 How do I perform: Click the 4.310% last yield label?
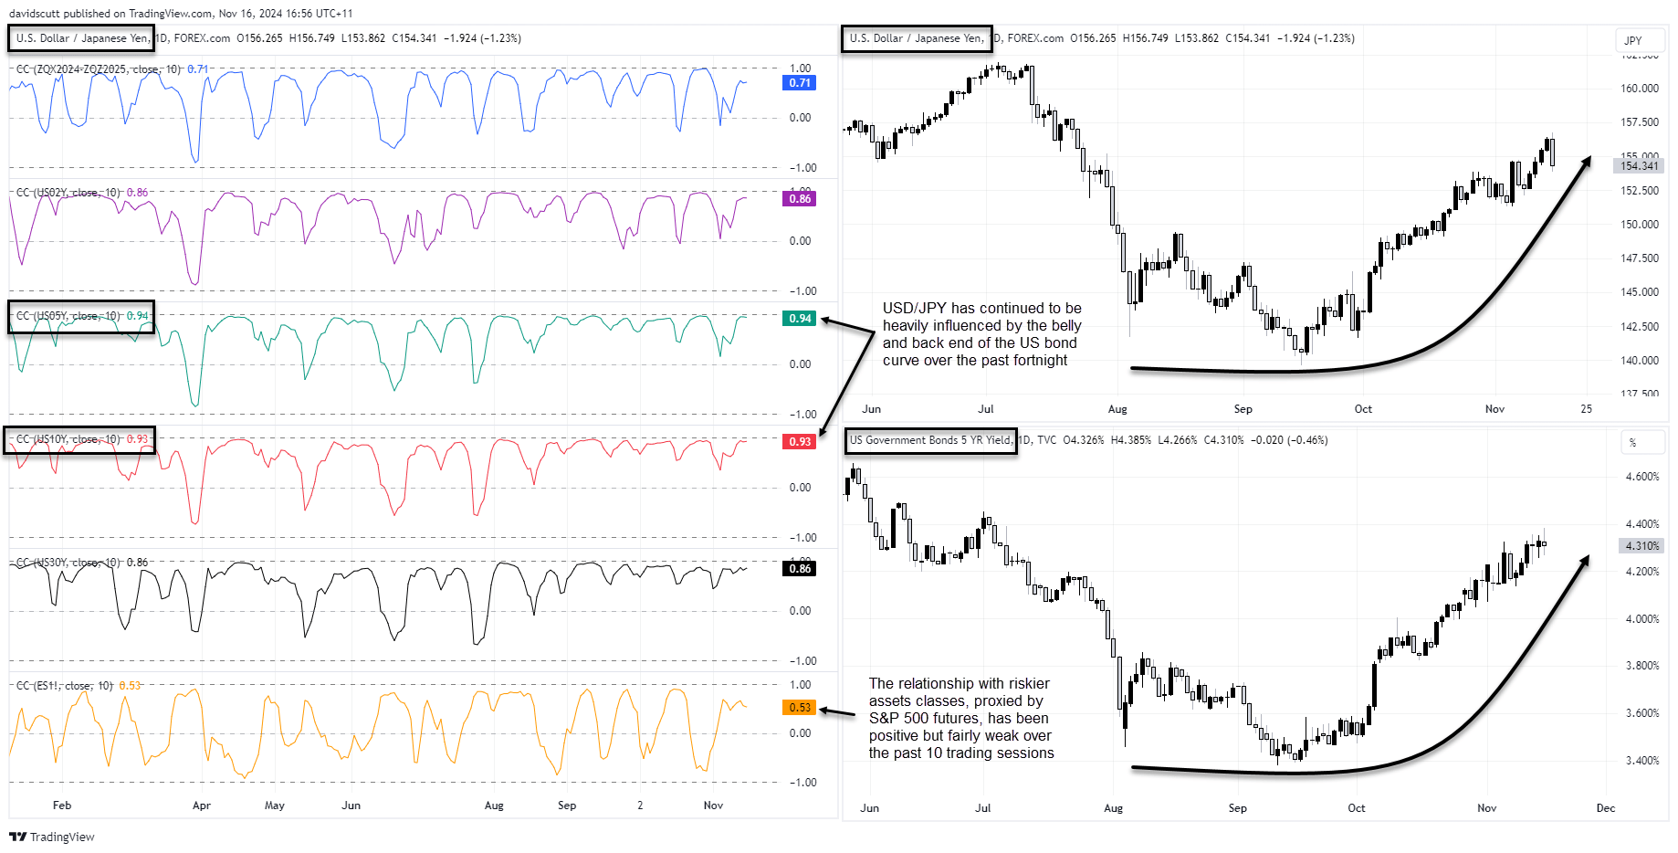(1641, 546)
